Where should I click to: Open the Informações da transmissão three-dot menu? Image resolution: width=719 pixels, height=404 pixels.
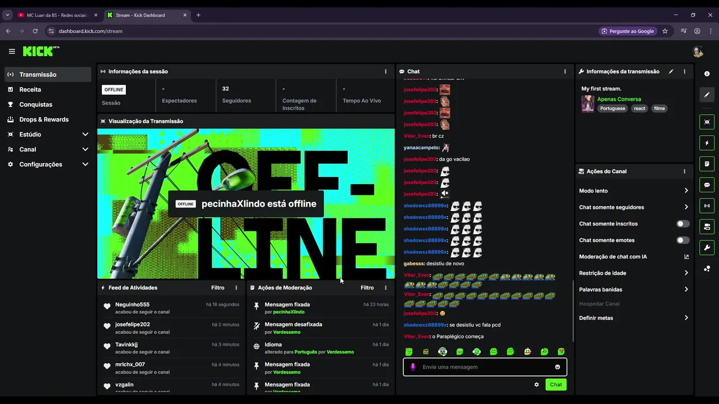[x=684, y=71]
